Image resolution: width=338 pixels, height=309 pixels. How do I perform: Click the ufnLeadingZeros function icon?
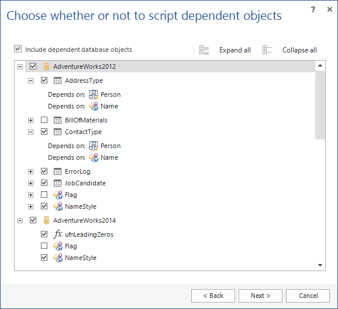[x=58, y=234]
